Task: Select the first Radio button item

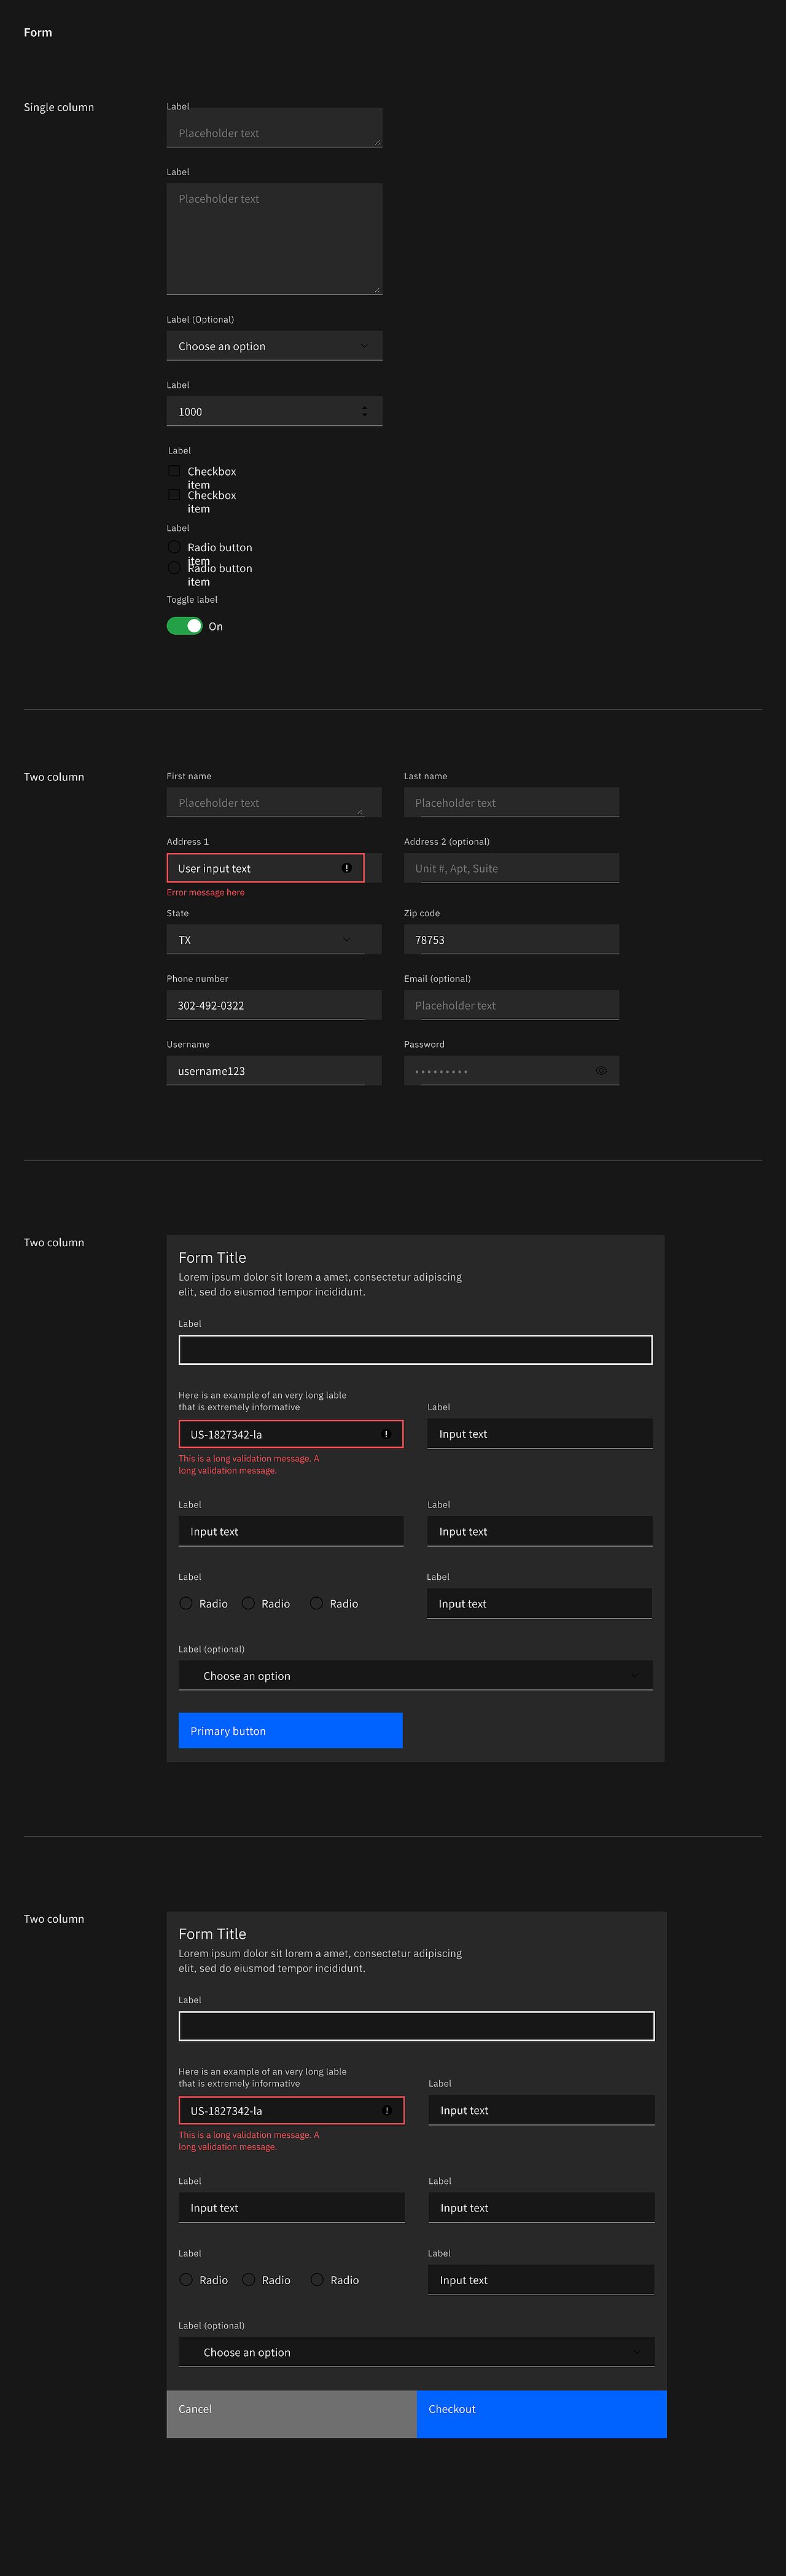Action: [x=175, y=547]
